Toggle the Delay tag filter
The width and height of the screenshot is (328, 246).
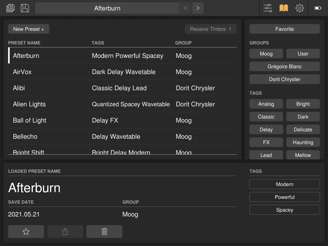pyautogui.click(x=266, y=130)
